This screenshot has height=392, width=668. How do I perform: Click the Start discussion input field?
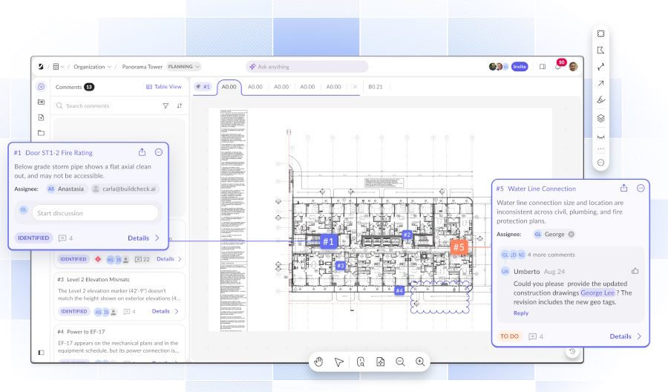click(x=95, y=213)
